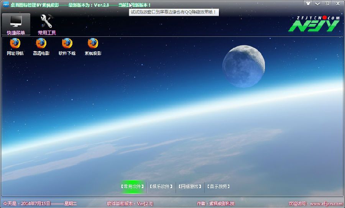Close the desktop icon manager window
Viewport: 345px width, 208px height.
click(x=338, y=3)
